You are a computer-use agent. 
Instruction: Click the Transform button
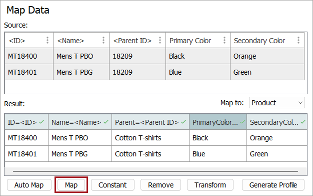tap(210, 185)
